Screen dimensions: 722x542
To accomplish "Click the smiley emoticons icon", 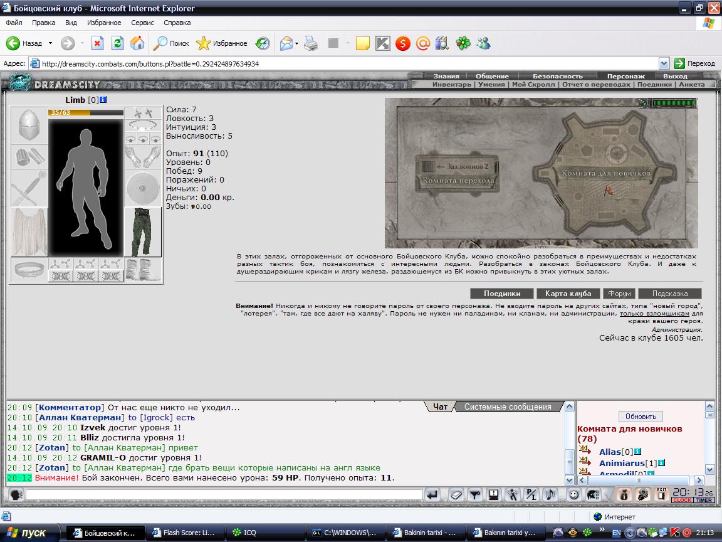I will (x=573, y=495).
